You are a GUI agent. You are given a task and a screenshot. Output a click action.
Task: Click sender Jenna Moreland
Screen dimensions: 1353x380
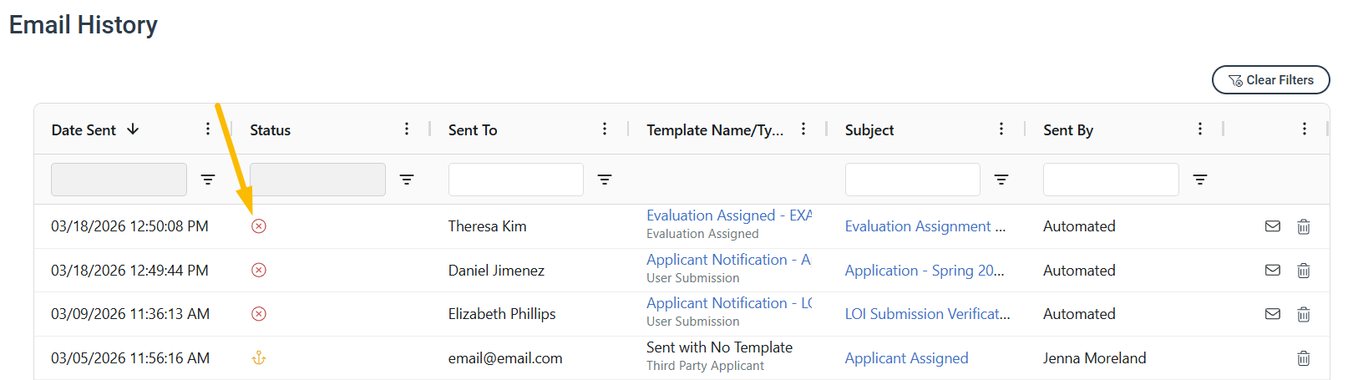1095,358
